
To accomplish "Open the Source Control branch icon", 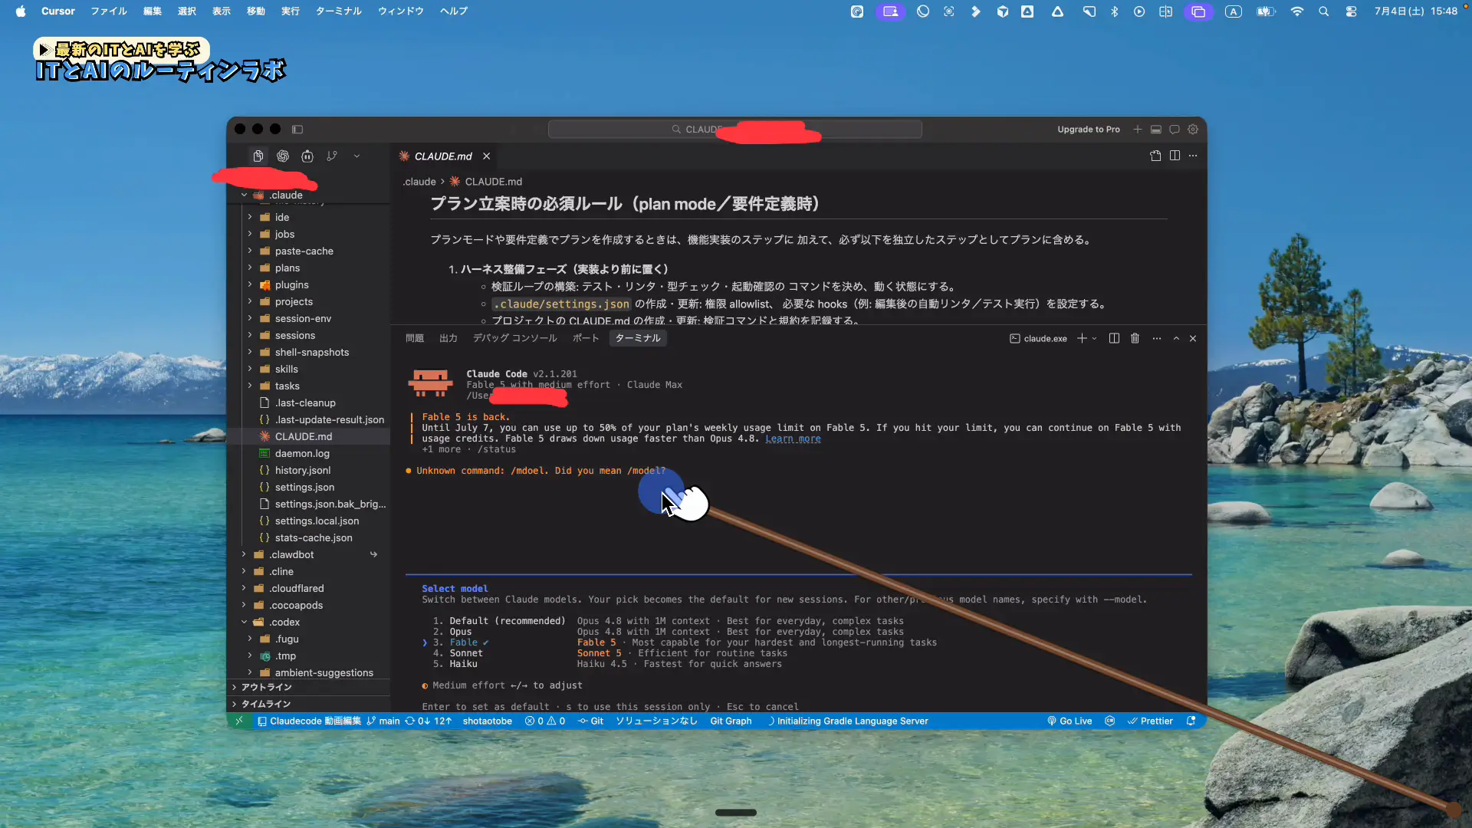I will [x=332, y=156].
